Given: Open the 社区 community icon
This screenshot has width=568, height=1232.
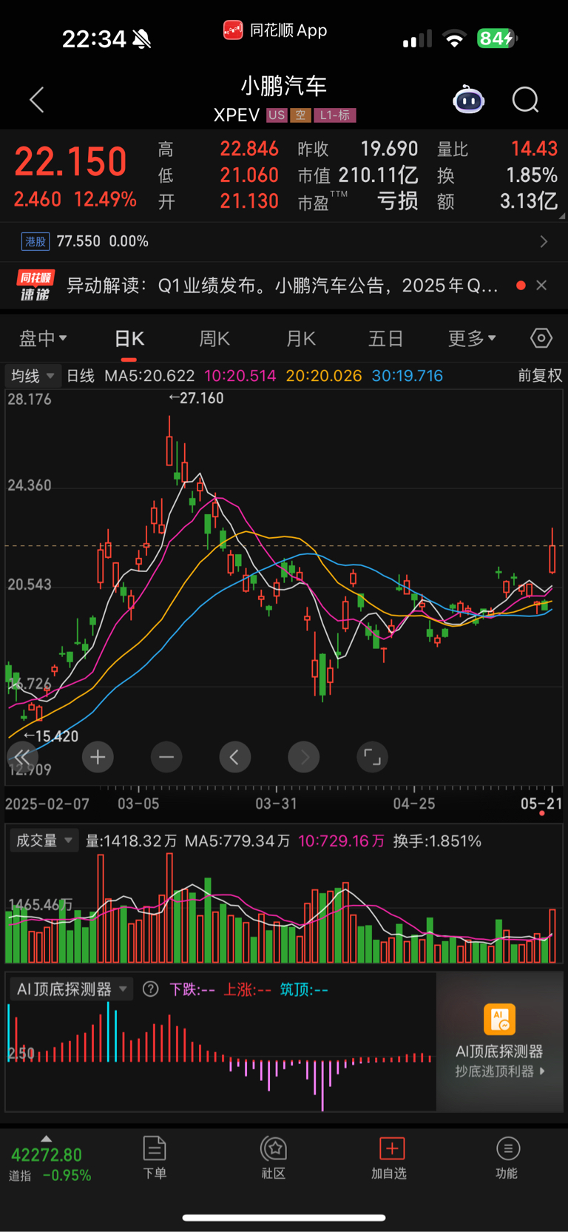Looking at the screenshot, I should coord(274,1158).
